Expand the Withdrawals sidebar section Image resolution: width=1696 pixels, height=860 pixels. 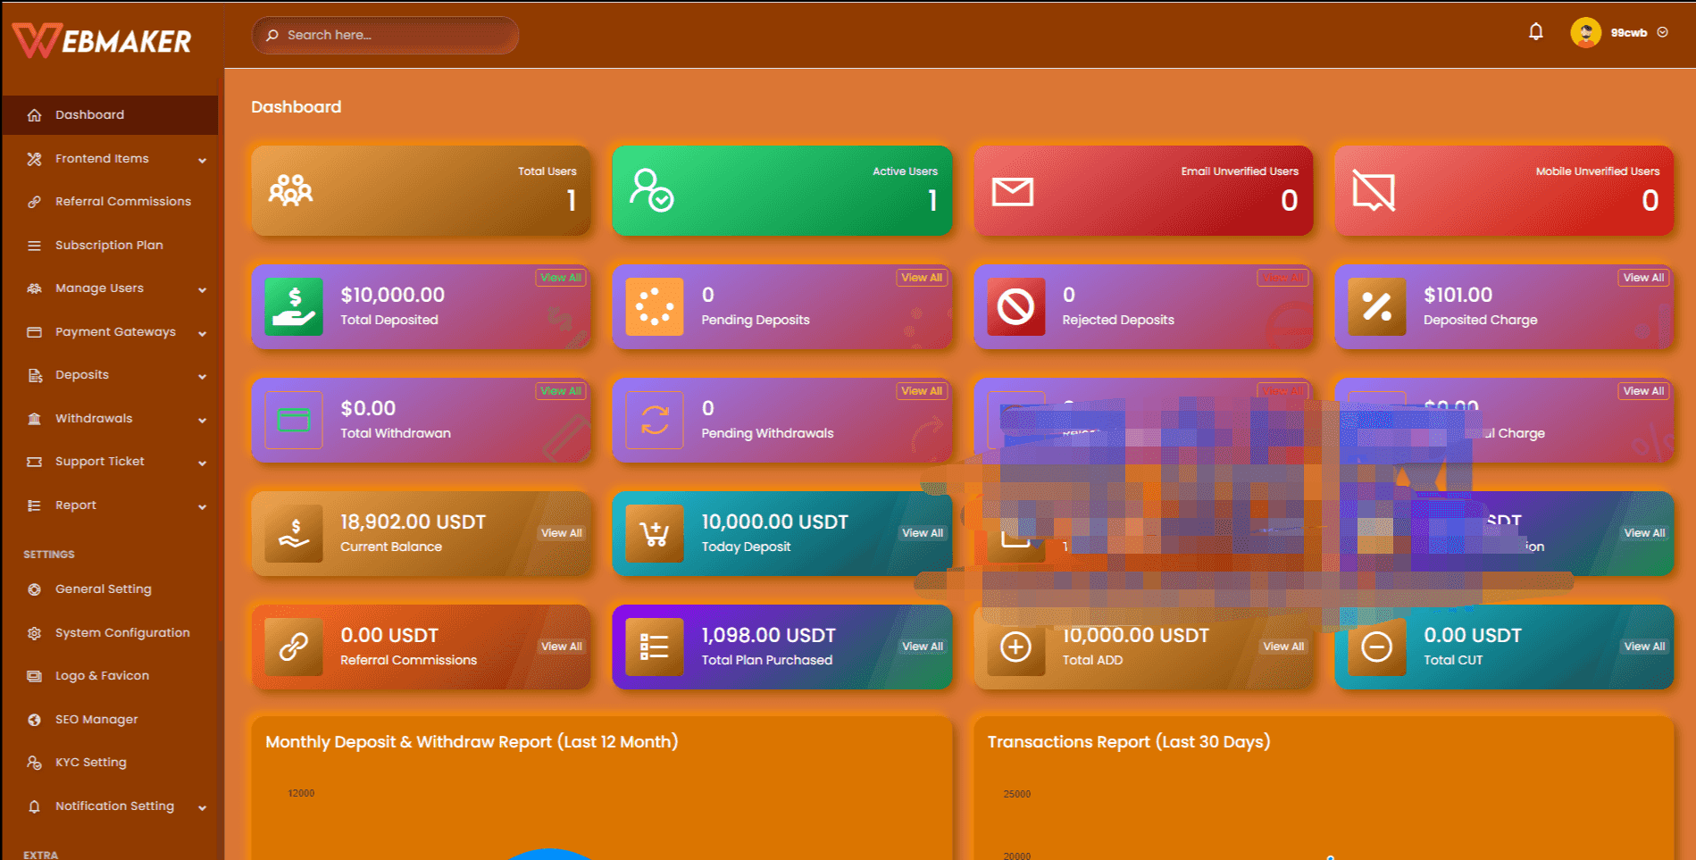[x=110, y=419]
